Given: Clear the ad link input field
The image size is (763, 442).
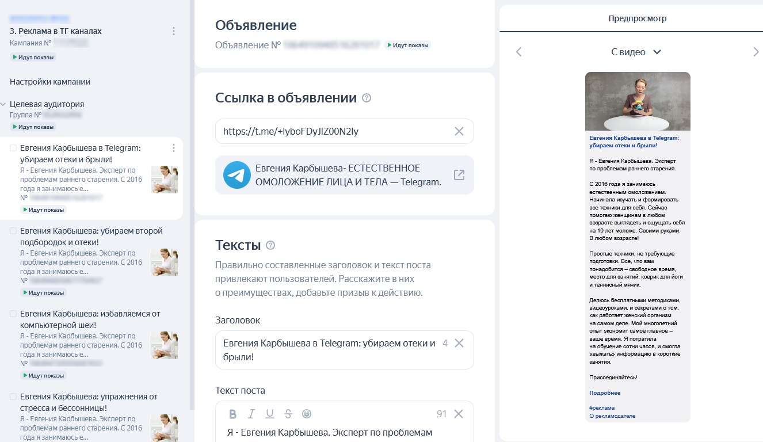Looking at the screenshot, I should pos(459,131).
